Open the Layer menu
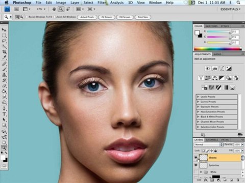The height and width of the screenshot is (183, 245). 75,3
